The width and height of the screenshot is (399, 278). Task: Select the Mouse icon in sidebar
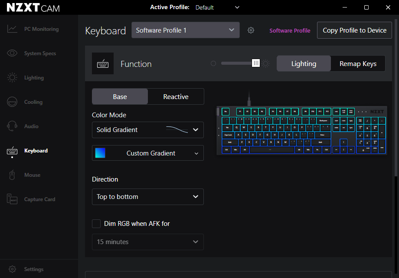(12, 175)
